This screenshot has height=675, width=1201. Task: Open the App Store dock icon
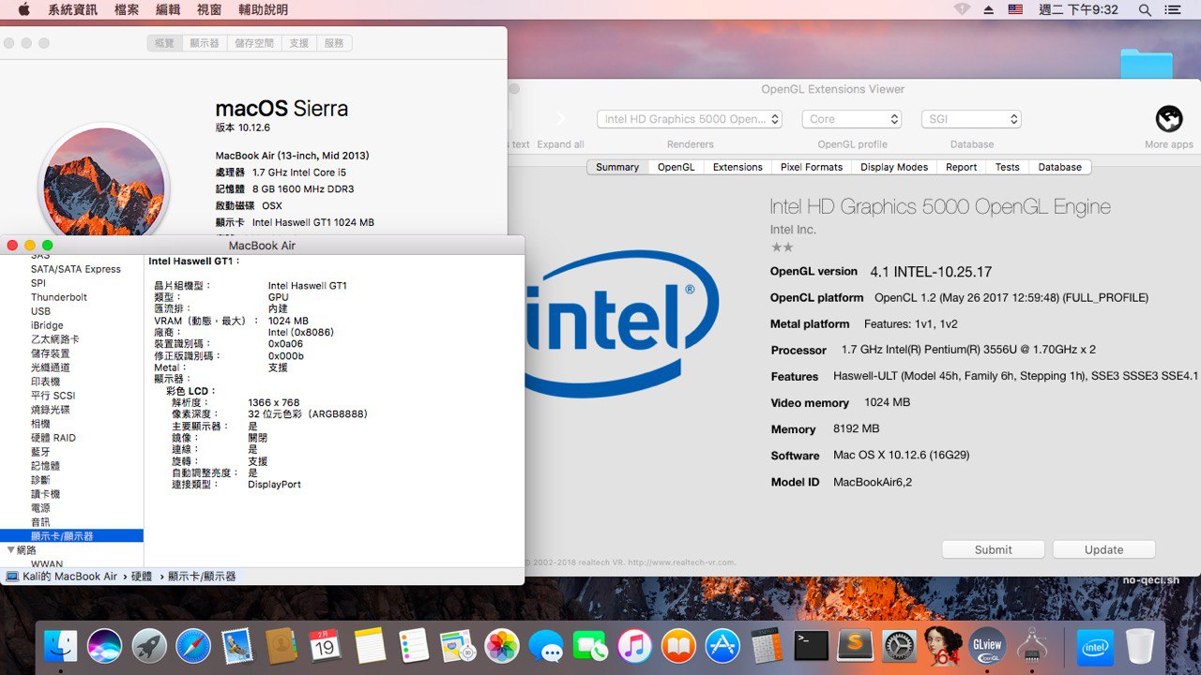click(722, 646)
